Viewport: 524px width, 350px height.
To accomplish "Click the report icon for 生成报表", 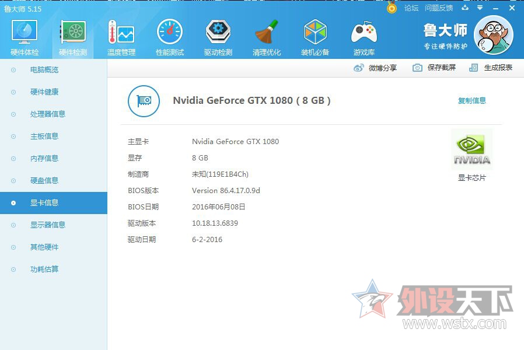I will tap(473, 68).
